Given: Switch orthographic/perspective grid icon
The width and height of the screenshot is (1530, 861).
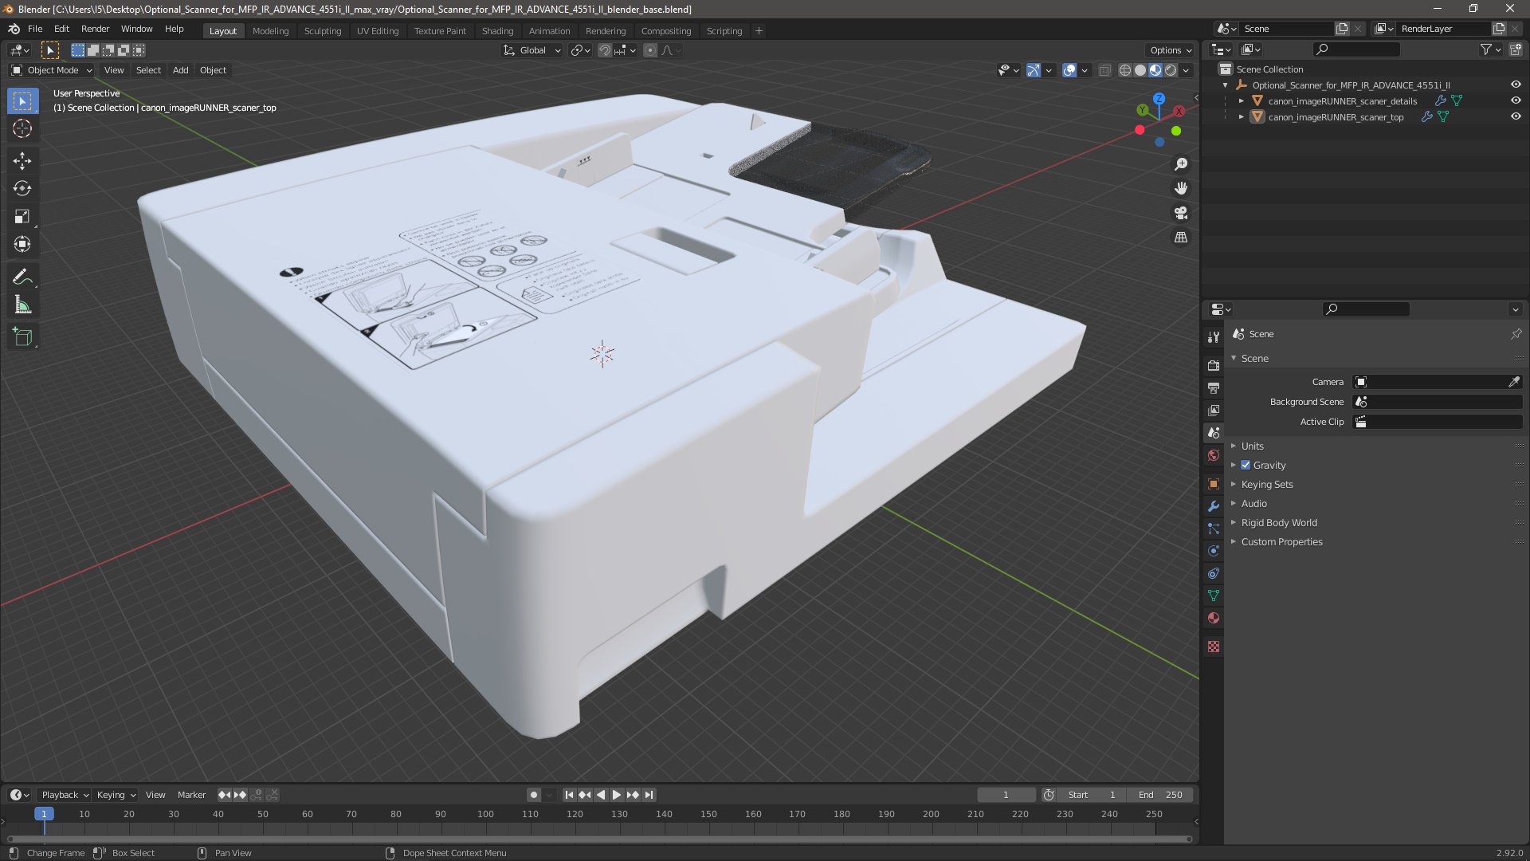Looking at the screenshot, I should coord(1181,238).
